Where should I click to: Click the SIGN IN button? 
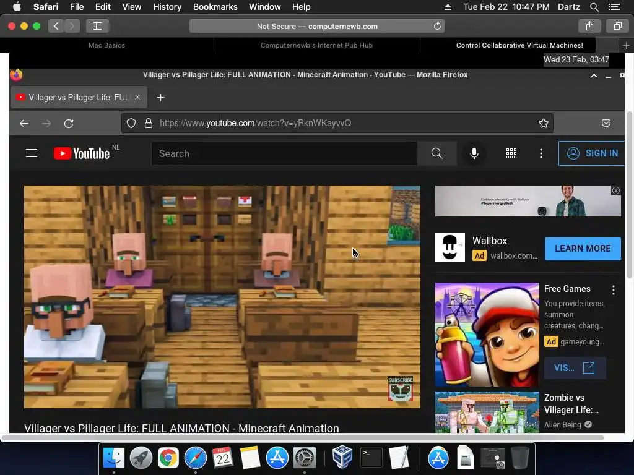click(592, 153)
